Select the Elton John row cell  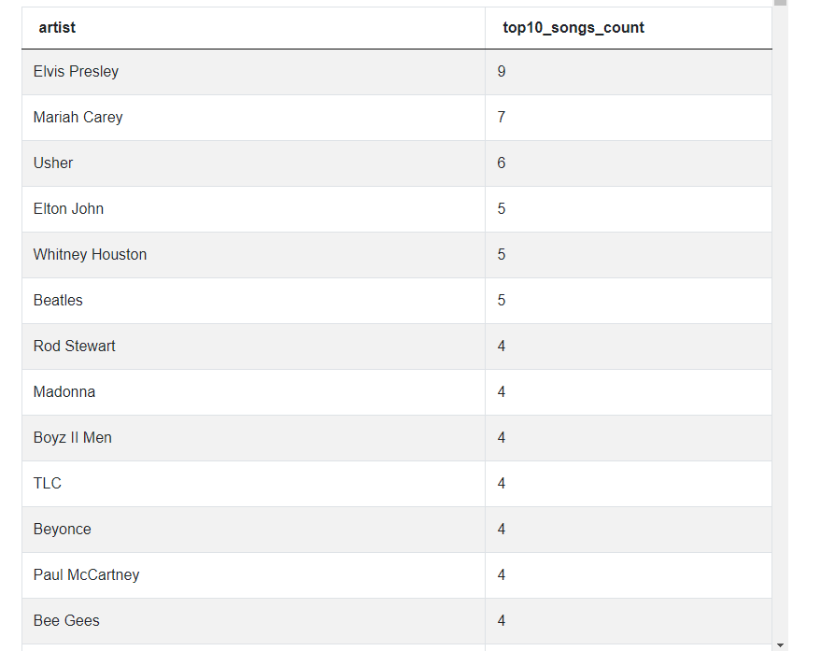point(68,208)
